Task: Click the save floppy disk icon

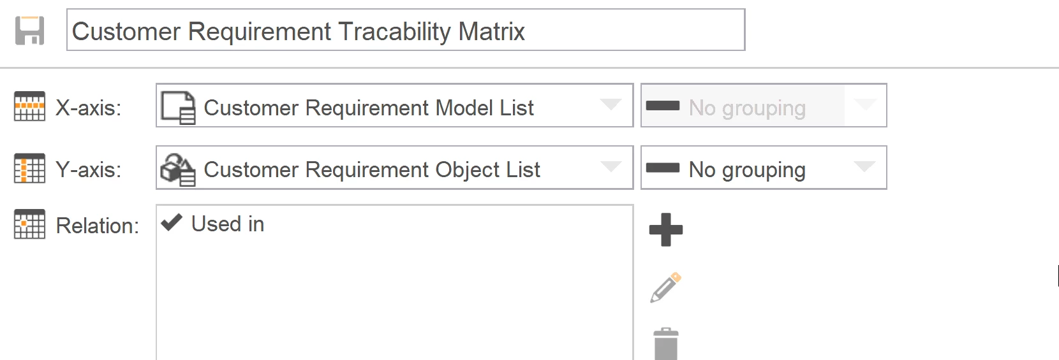Action: tap(30, 31)
